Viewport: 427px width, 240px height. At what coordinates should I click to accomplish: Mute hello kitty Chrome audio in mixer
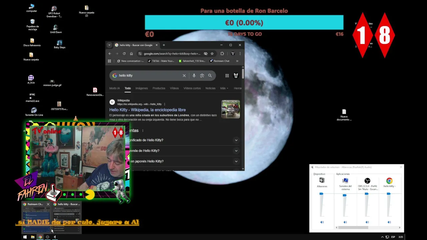pos(389,222)
